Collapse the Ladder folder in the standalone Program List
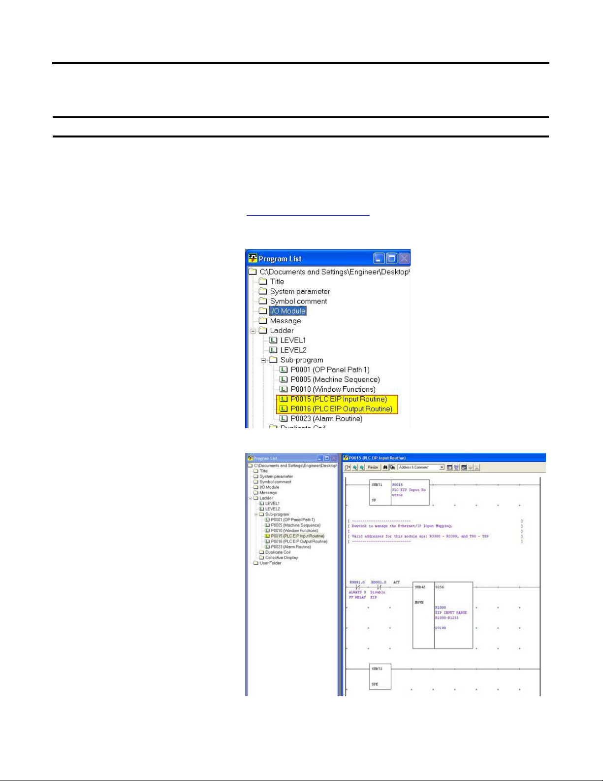 point(253,331)
